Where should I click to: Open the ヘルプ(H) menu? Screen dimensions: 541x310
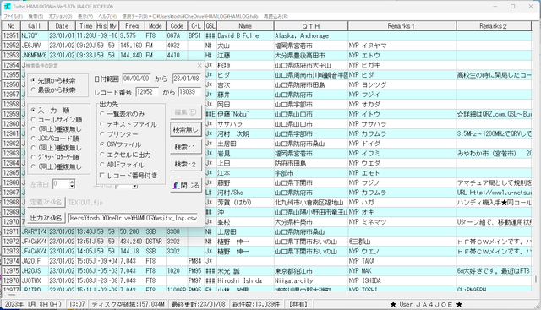pyautogui.click(x=107, y=16)
